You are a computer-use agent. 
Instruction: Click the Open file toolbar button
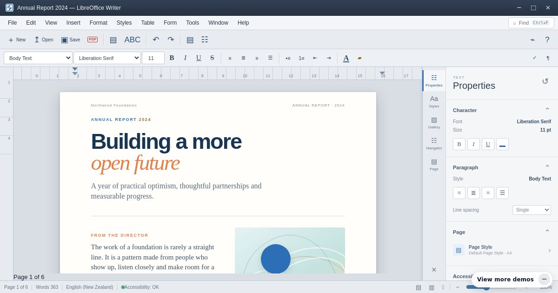pyautogui.click(x=43, y=40)
